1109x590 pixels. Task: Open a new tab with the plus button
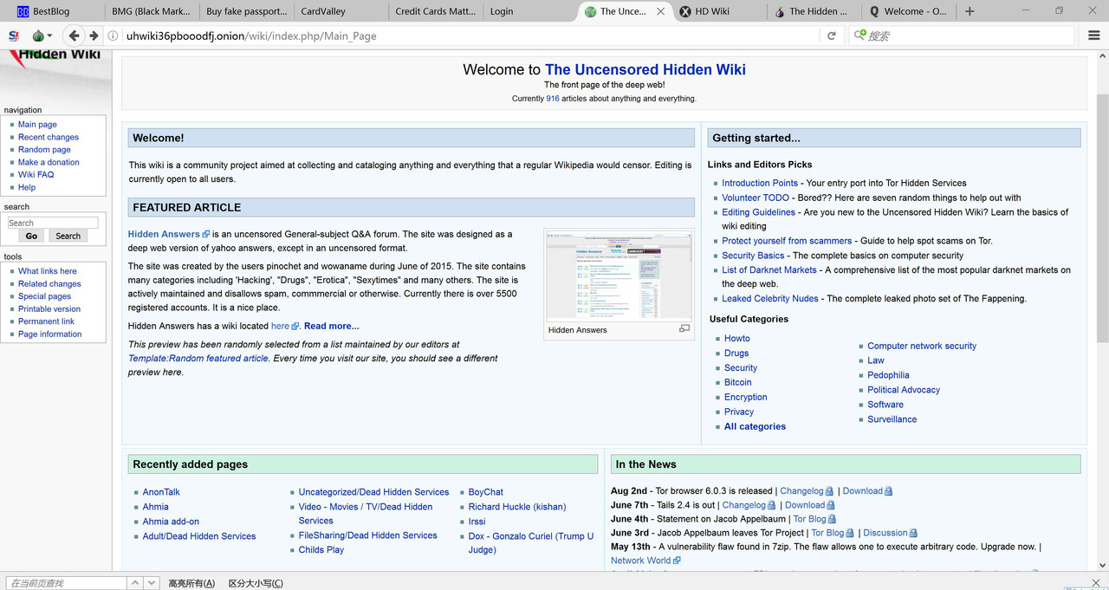[970, 11]
